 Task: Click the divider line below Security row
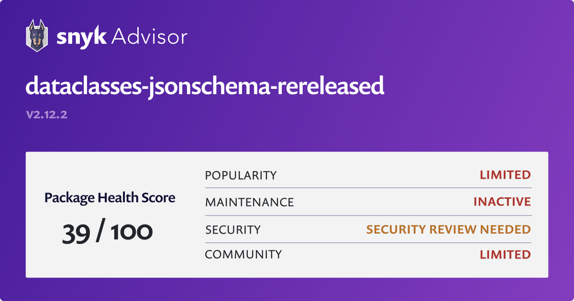point(368,243)
